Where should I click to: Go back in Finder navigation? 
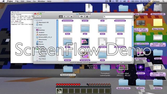click(36, 17)
